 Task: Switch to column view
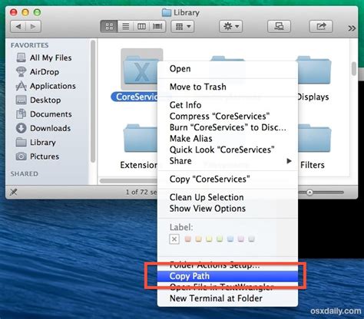(x=141, y=26)
